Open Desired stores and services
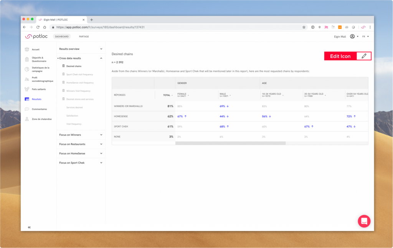 click(x=80, y=99)
